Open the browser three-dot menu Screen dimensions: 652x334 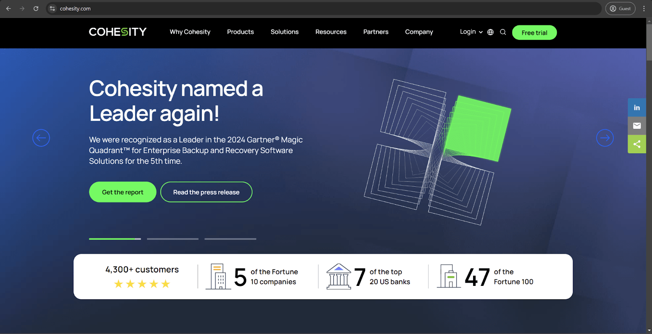pos(644,9)
